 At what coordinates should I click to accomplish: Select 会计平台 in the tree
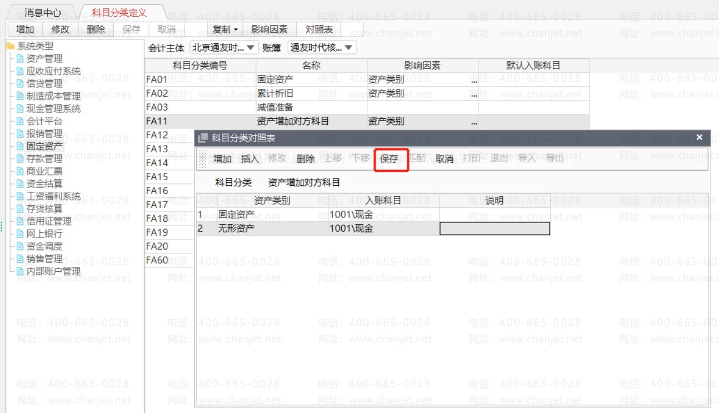(44, 121)
